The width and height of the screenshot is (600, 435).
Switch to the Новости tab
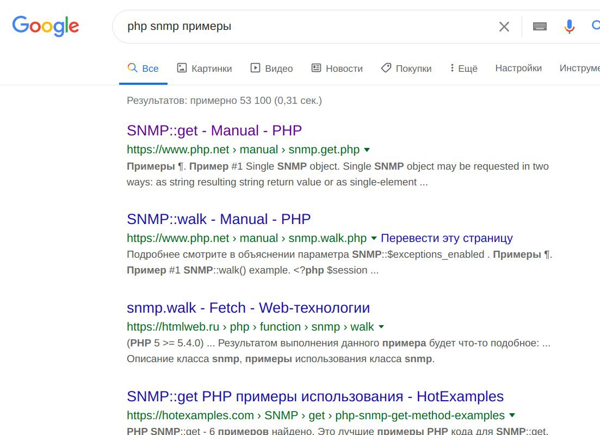coord(337,69)
